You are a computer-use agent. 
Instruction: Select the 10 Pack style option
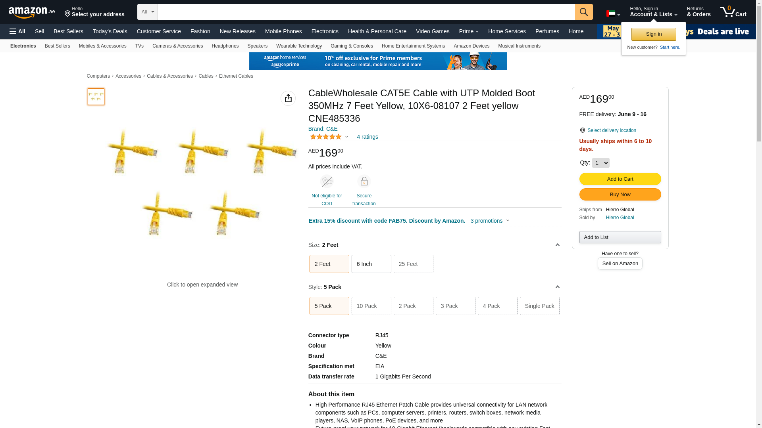pyautogui.click(x=371, y=306)
